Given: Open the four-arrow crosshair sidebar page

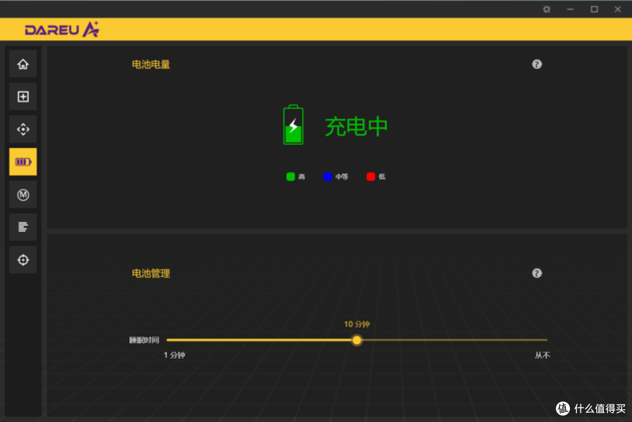Looking at the screenshot, I should point(23,129).
